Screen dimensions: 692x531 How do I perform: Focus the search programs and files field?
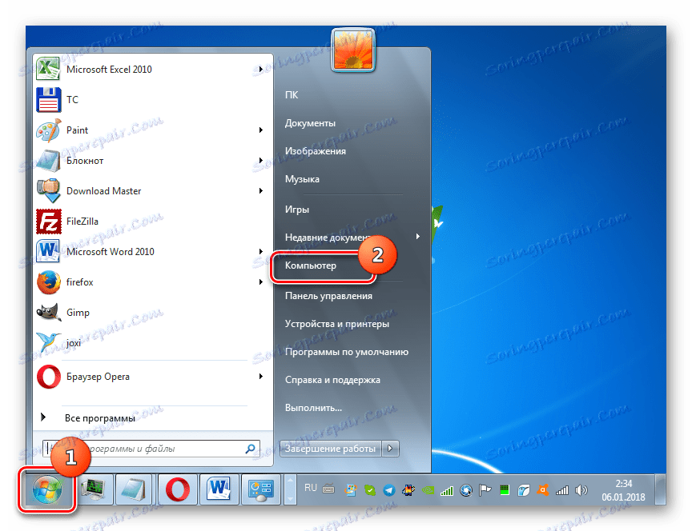[x=151, y=449]
